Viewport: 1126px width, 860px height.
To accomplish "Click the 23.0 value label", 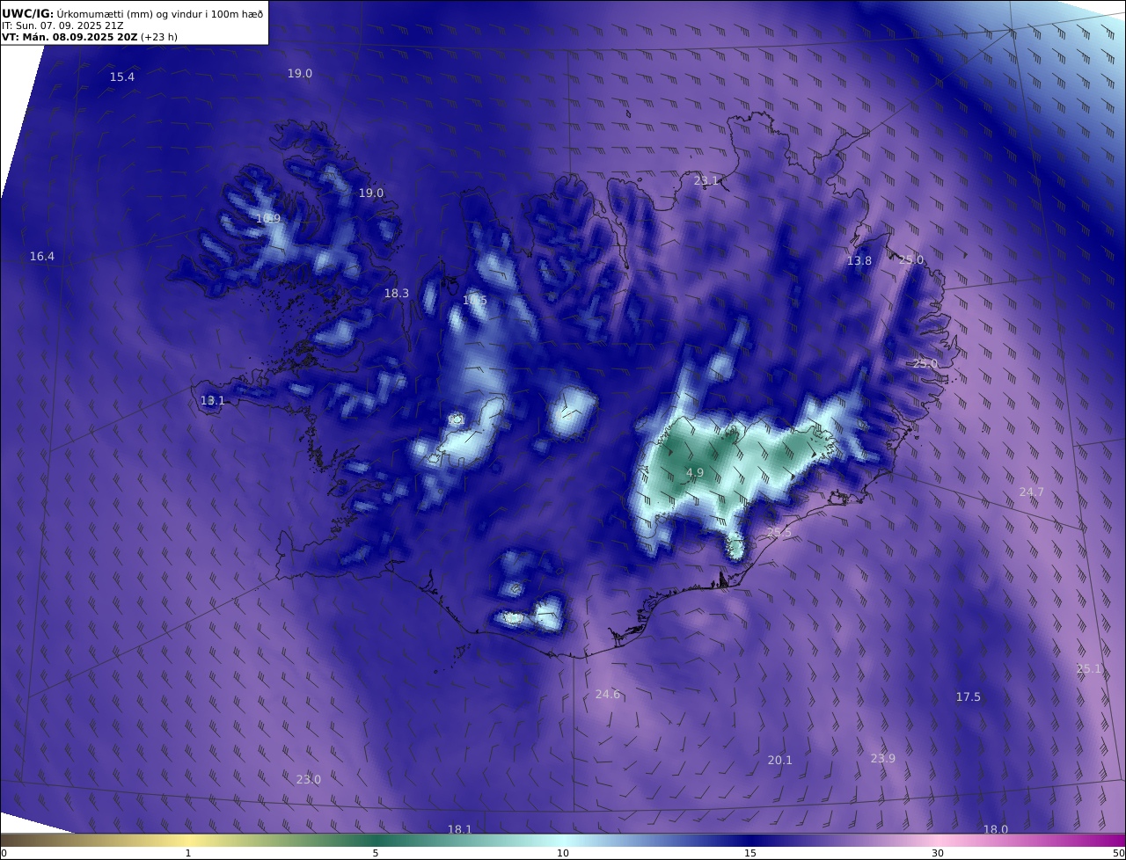I will pos(309,780).
